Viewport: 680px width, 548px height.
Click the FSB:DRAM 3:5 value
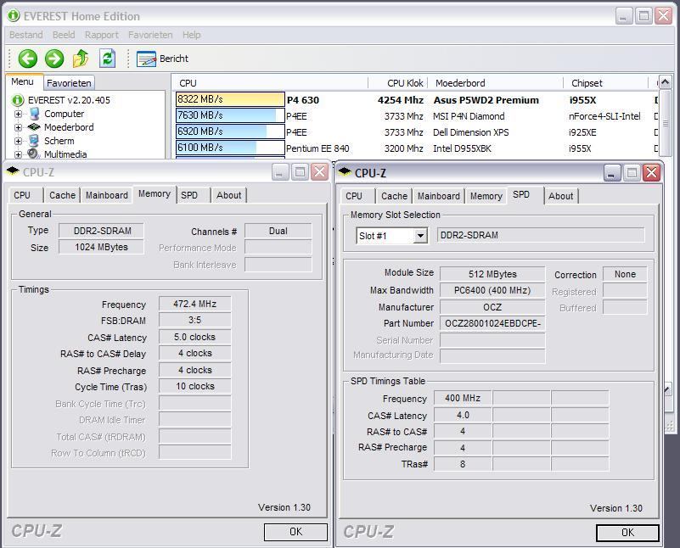pyautogui.click(x=194, y=320)
